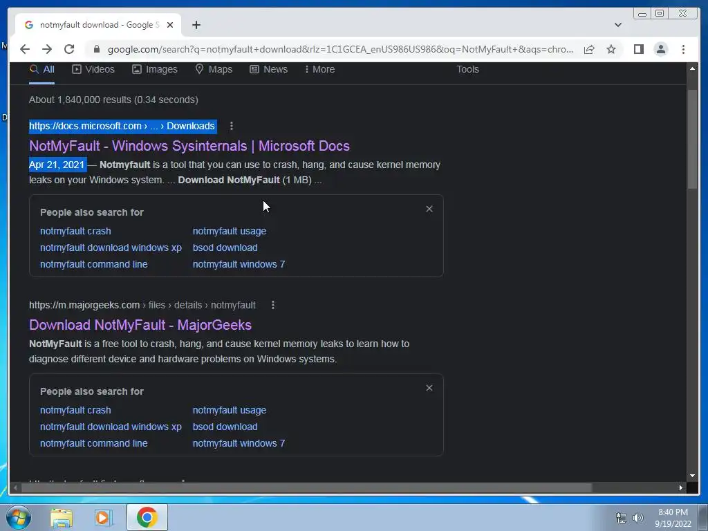708x531 pixels.
Task: Open the Chrome profile menu
Action: [x=661, y=49]
